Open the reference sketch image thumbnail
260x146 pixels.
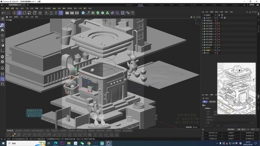coord(236,88)
